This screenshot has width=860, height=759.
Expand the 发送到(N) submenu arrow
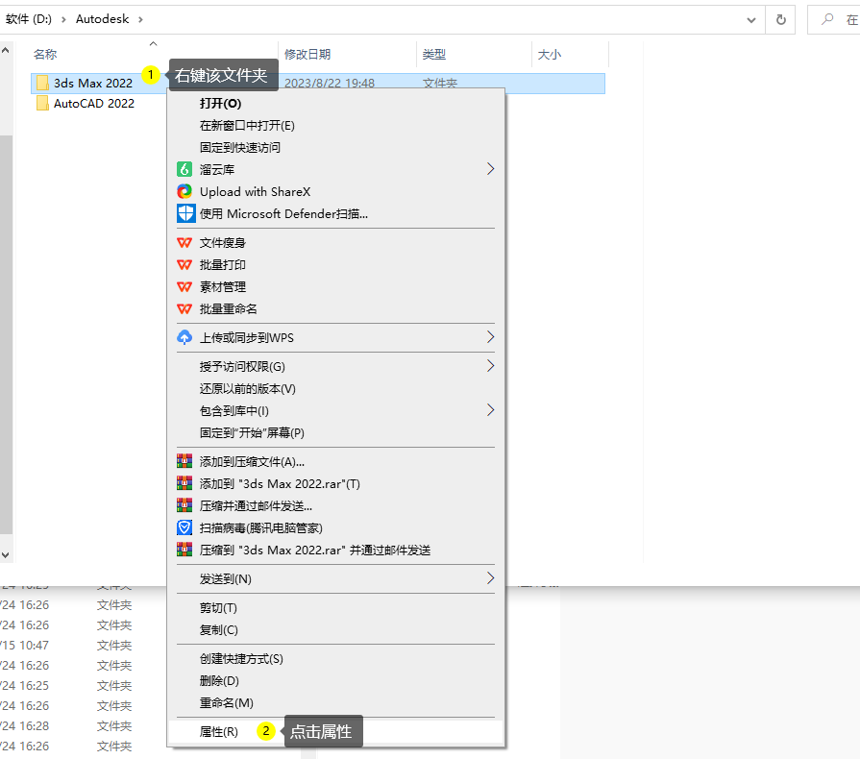point(490,578)
